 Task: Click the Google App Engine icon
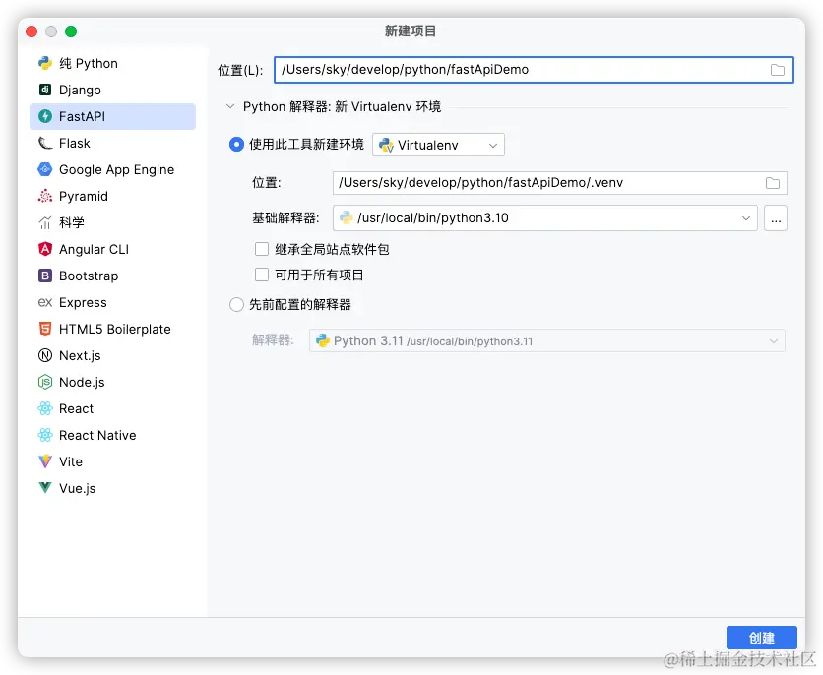pyautogui.click(x=45, y=169)
